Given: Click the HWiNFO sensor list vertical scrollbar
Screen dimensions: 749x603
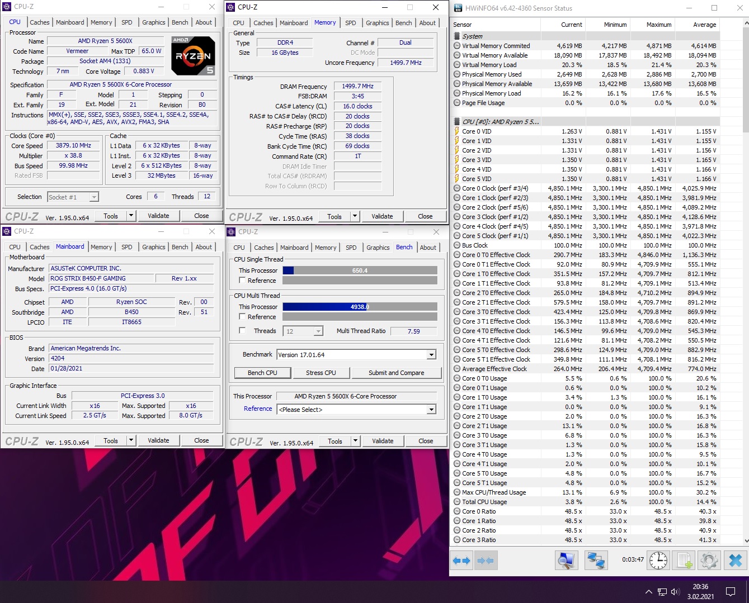Looking at the screenshot, I should 745,282.
